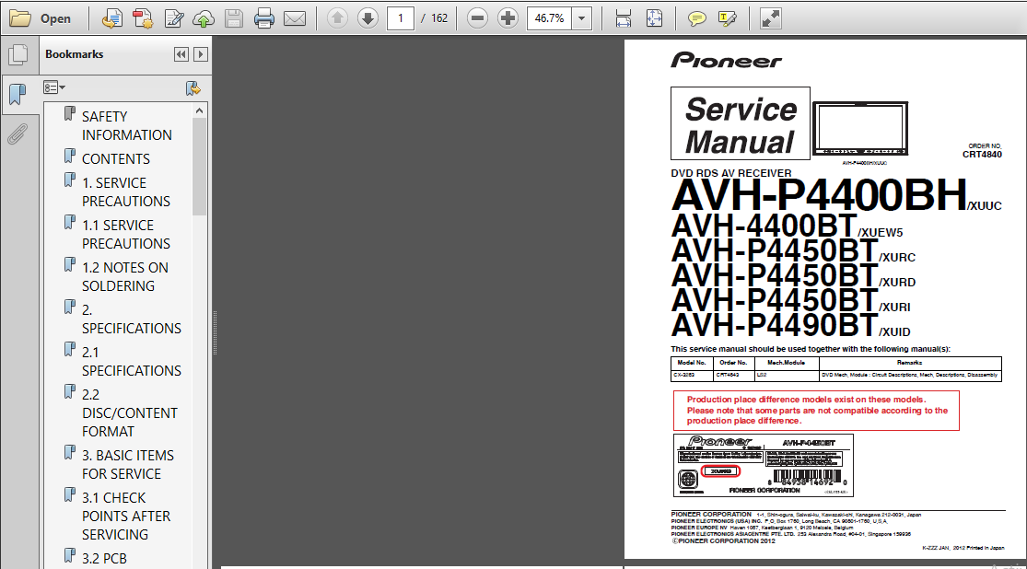Open 2.1 SPECIFICATIONS bookmark
1027x569 pixels.
131,362
